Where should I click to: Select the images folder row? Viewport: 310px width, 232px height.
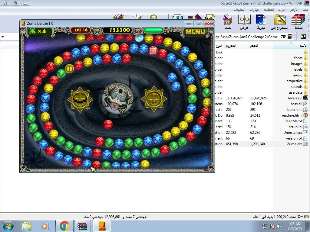(262, 63)
